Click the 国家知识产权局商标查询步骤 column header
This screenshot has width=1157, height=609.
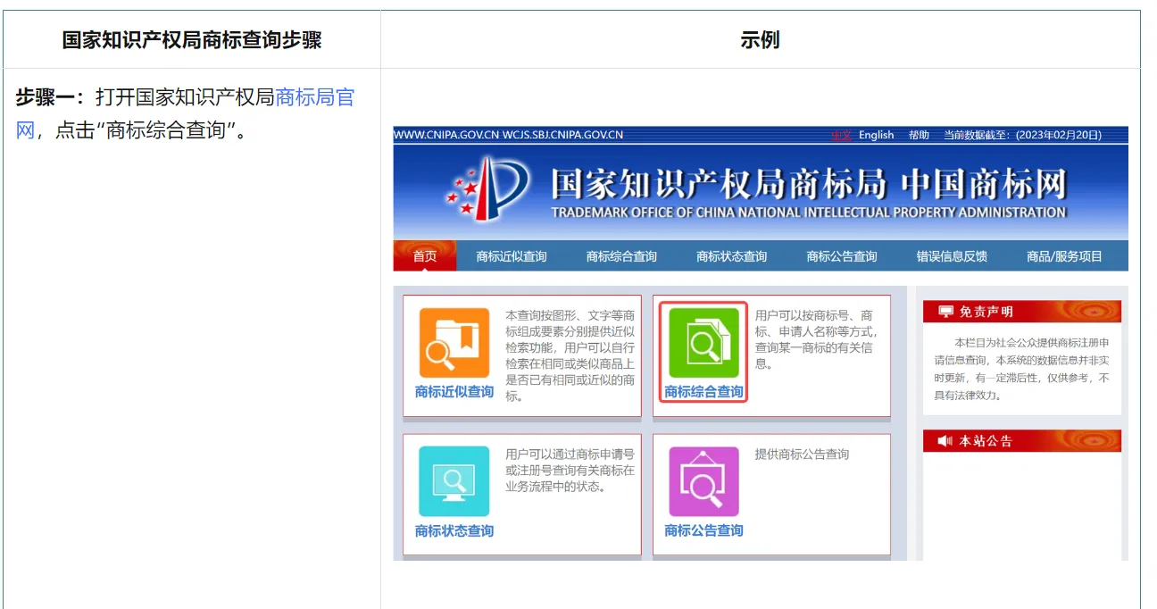click(192, 40)
